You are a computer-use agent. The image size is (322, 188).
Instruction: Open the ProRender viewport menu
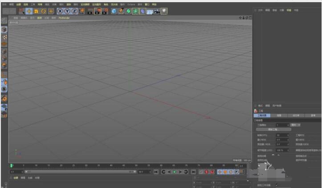[64, 18]
